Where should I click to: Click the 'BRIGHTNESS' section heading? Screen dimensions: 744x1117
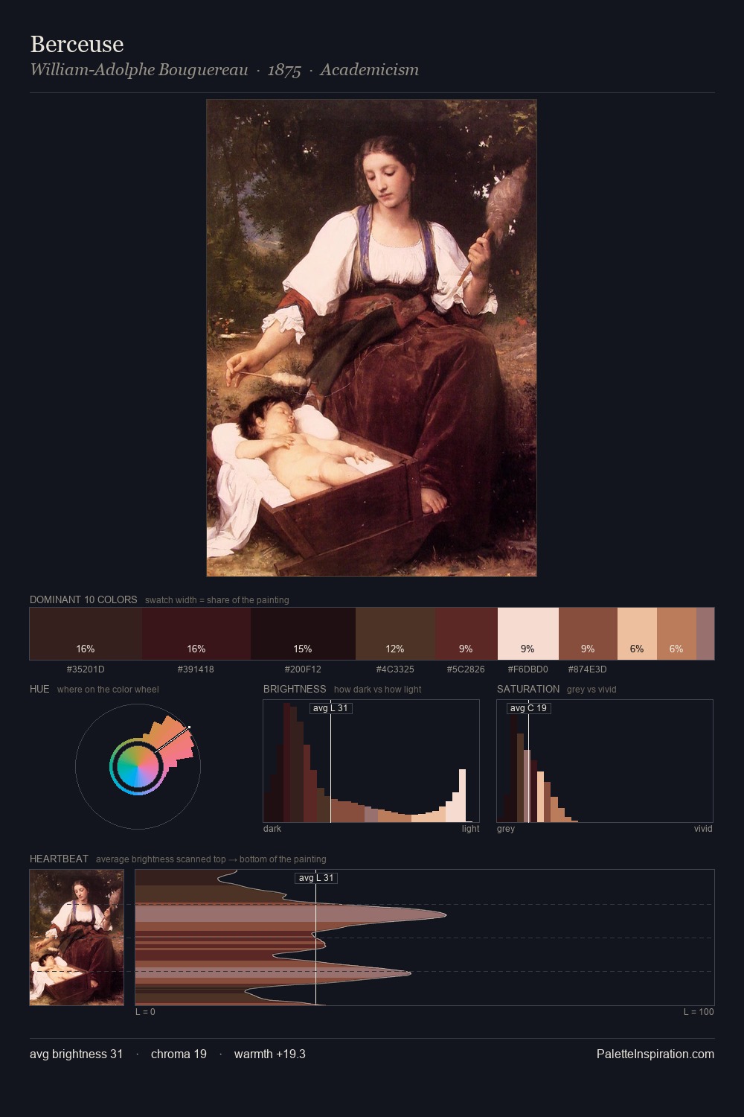295,689
